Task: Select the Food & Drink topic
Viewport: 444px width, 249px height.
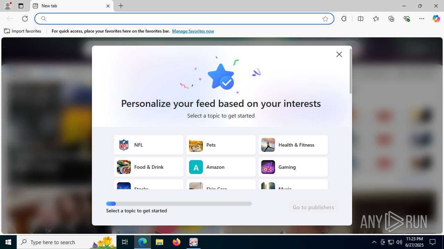Action: point(149,167)
